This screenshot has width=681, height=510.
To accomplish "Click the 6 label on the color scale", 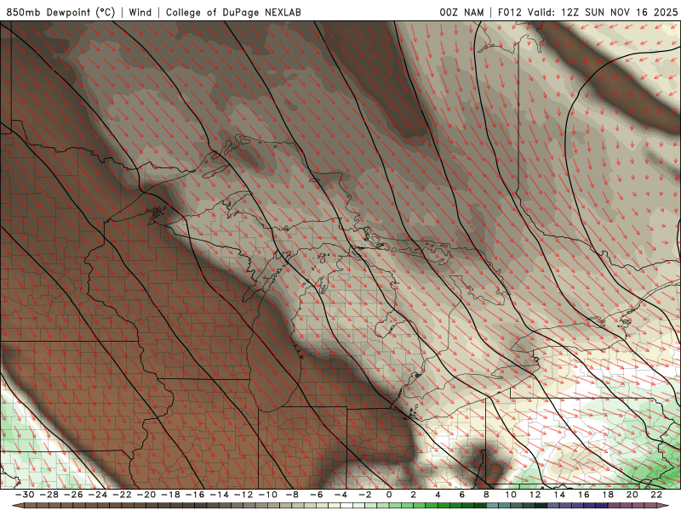I will click(462, 495).
